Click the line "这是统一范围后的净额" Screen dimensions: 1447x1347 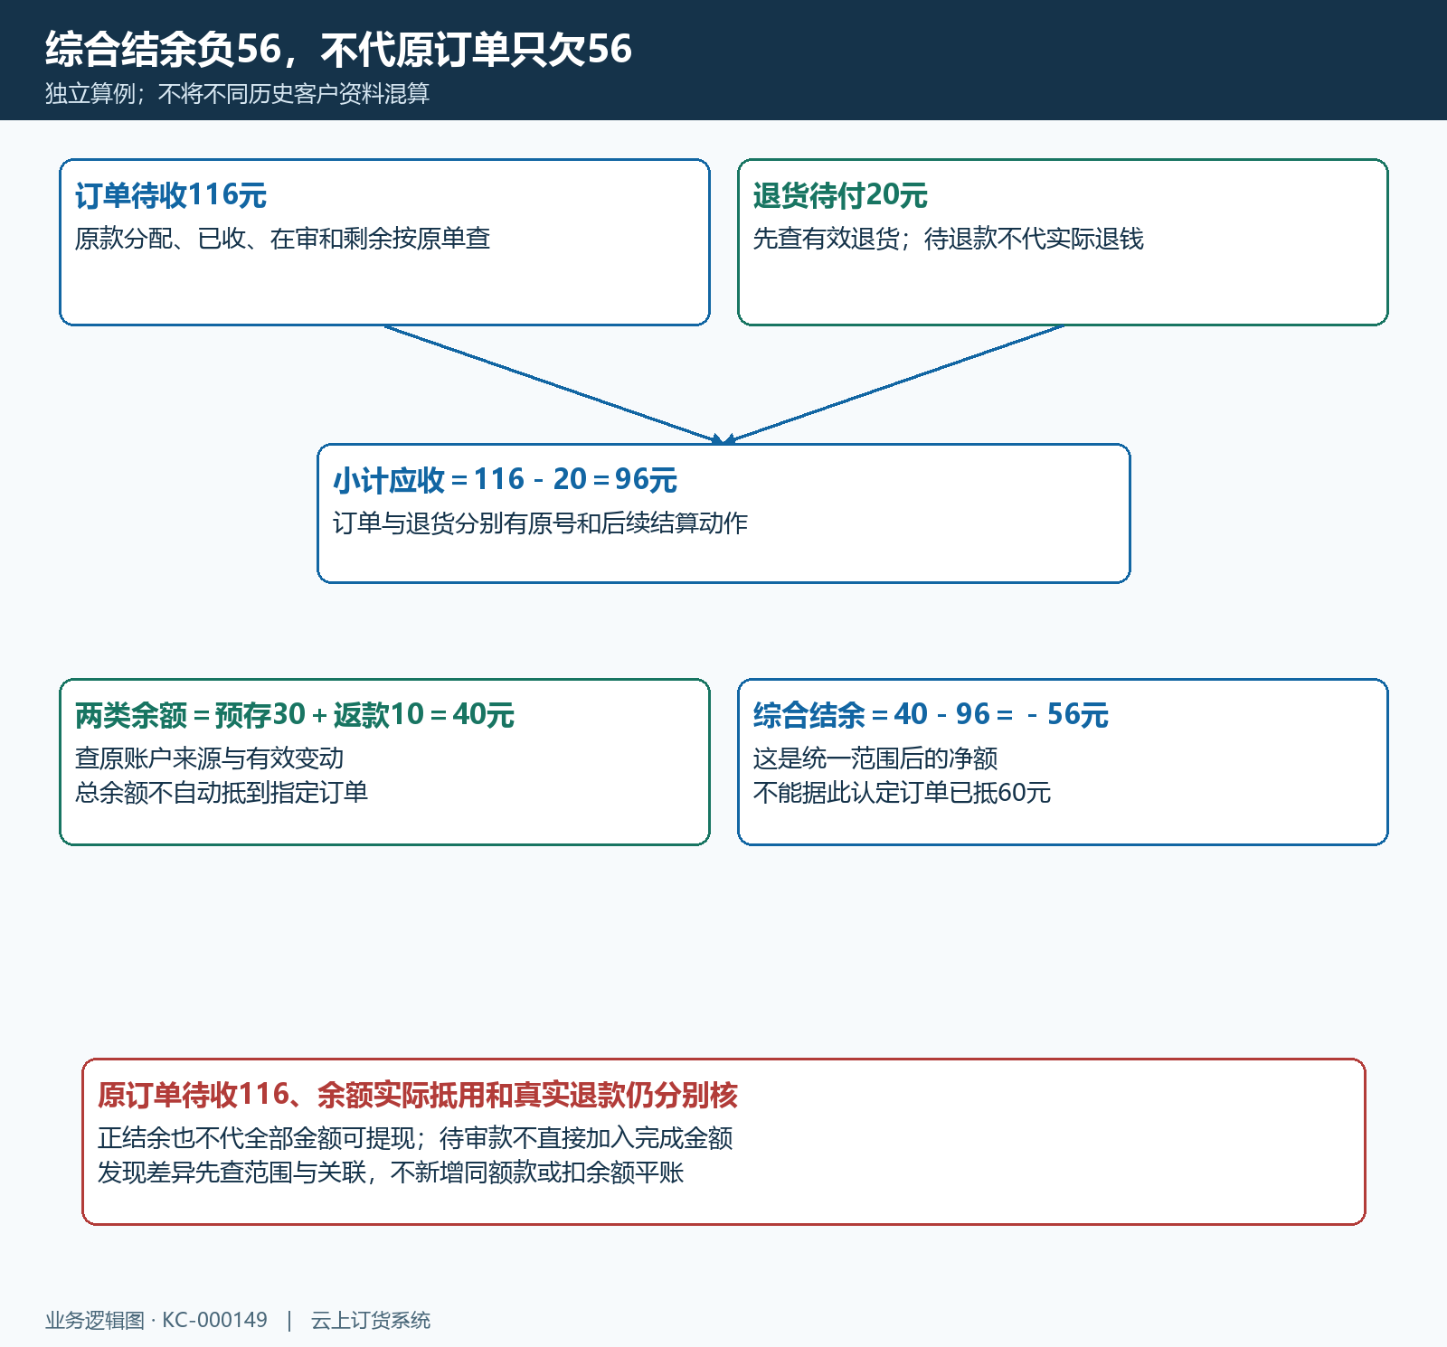(x=875, y=758)
